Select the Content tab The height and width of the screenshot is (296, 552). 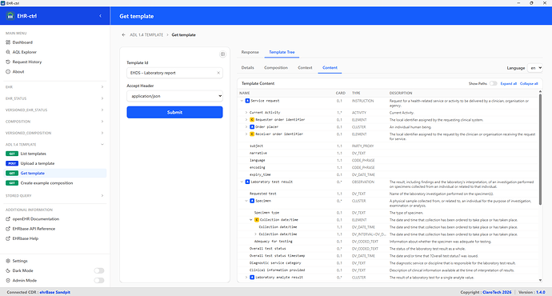point(330,67)
